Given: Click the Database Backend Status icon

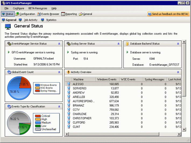Looking at the screenshot, I should 128,44.
